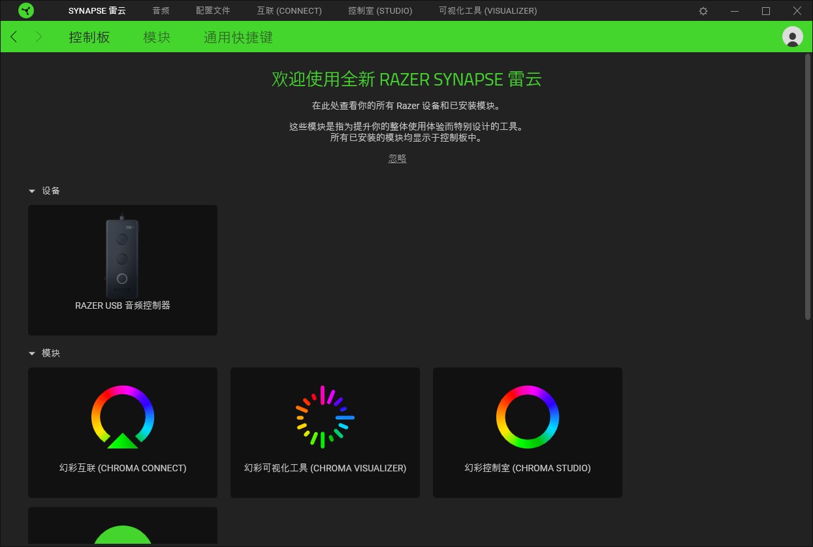Go back with left arrow
Viewport: 813px width, 547px height.
coord(14,37)
